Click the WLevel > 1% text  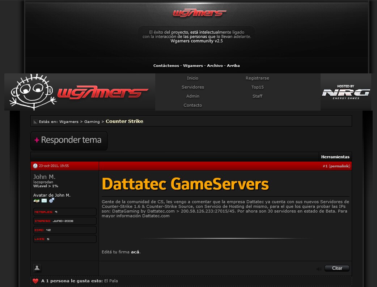pos(46,186)
